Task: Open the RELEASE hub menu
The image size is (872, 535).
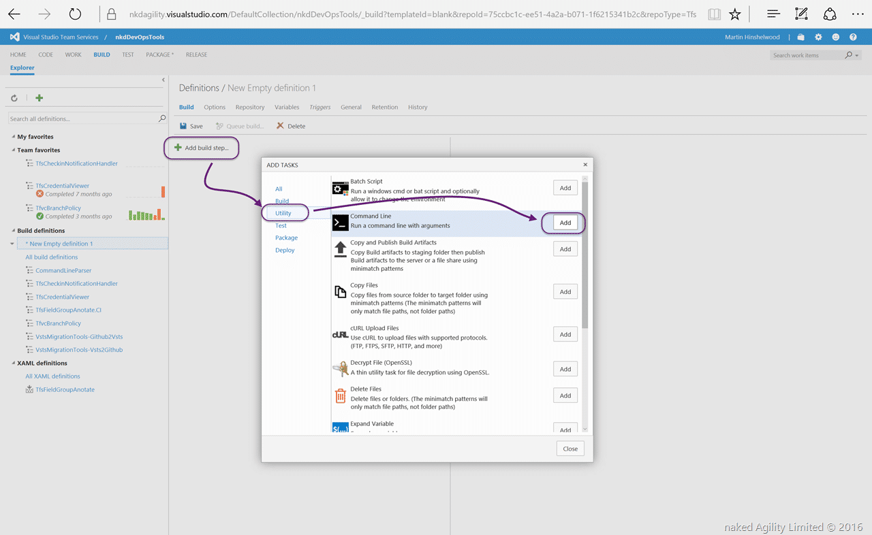Action: pyautogui.click(x=196, y=54)
